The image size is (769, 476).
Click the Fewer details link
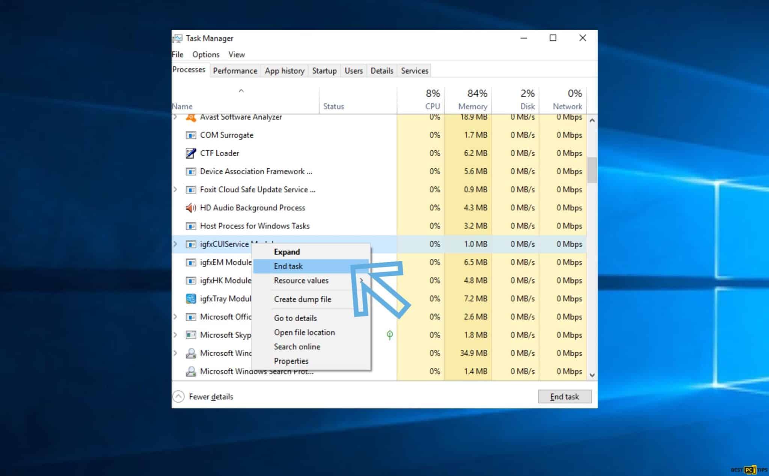[x=211, y=396]
